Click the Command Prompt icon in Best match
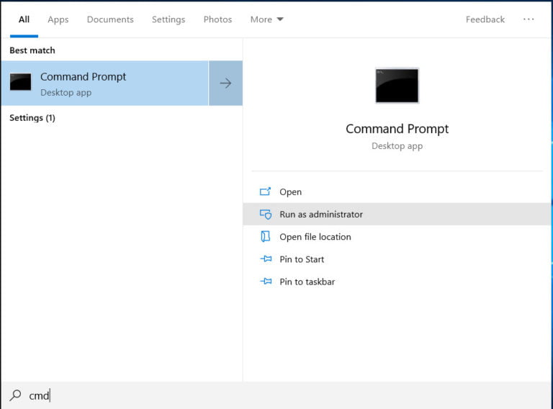This screenshot has height=409, width=553. tap(20, 82)
